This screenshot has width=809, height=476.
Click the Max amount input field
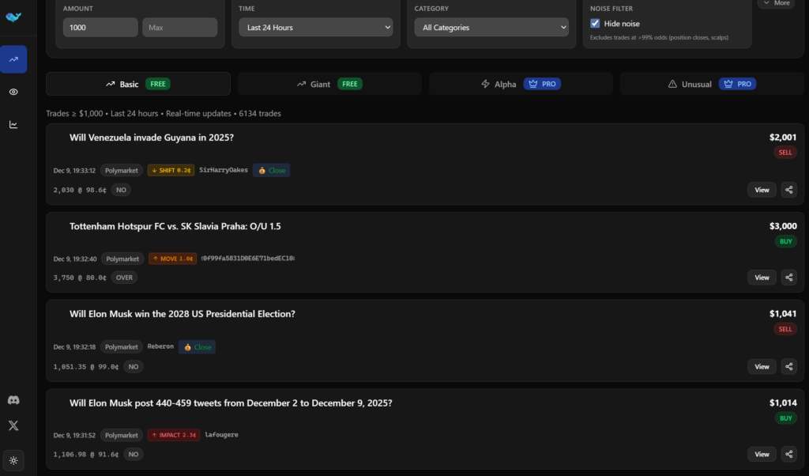pyautogui.click(x=179, y=28)
